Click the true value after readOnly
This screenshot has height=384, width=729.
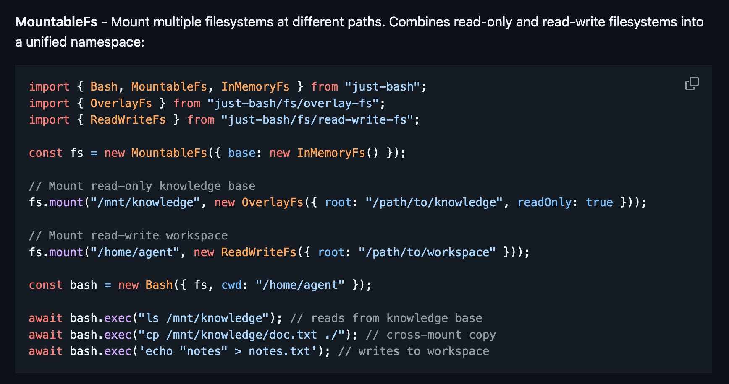pos(599,202)
